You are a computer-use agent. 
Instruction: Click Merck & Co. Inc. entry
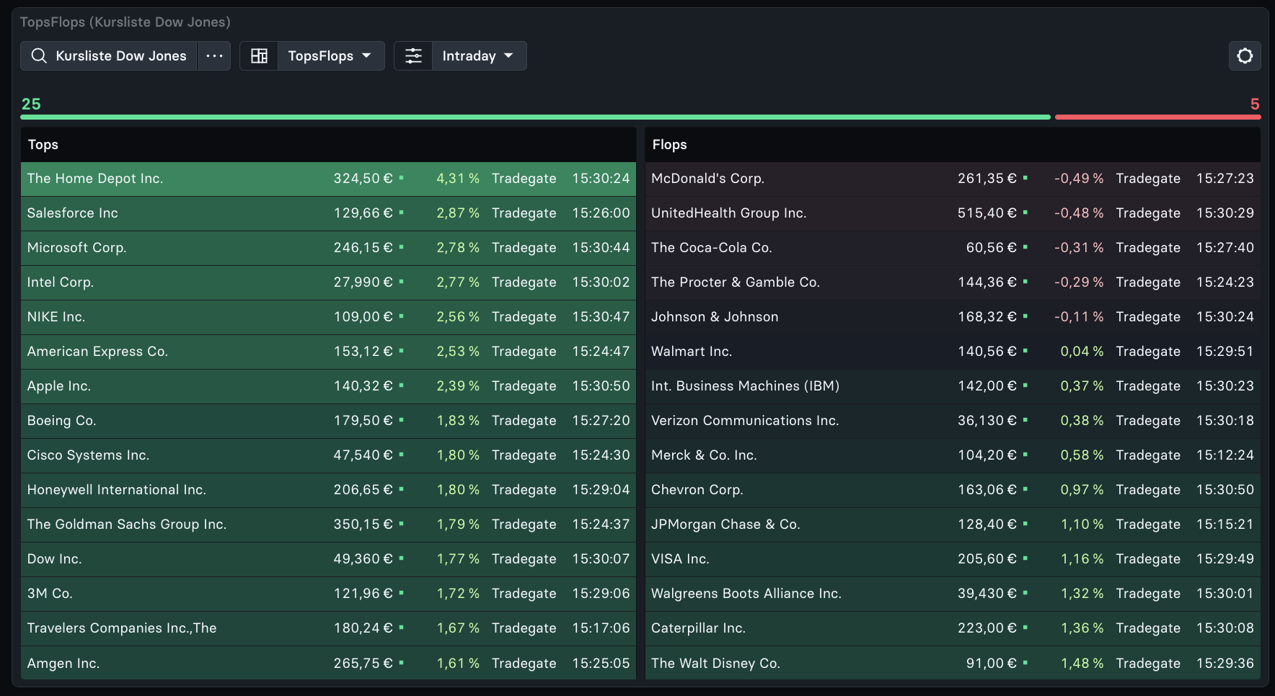coord(953,455)
